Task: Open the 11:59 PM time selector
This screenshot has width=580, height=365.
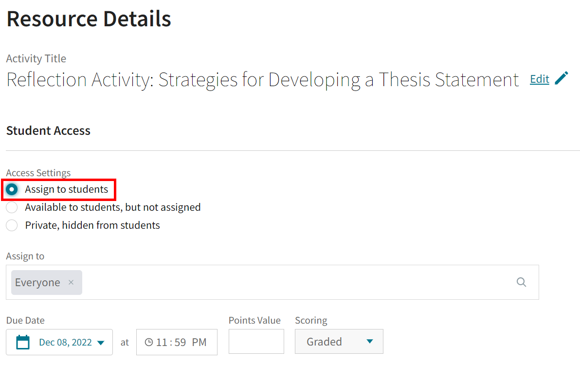Action: coord(177,342)
